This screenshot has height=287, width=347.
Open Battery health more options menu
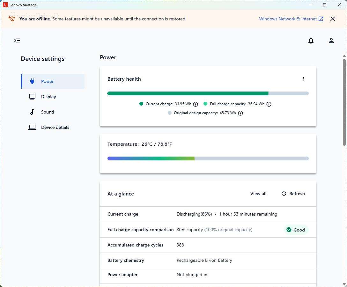coord(304,79)
